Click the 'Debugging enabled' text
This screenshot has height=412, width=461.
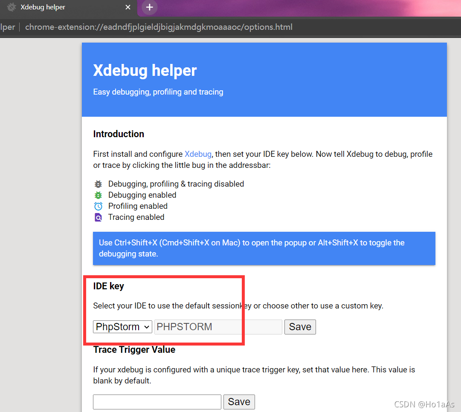(142, 195)
